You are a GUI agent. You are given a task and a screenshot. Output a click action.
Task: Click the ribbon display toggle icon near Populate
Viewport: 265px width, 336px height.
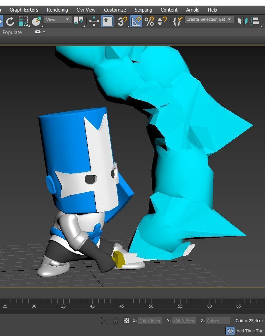coord(38,32)
